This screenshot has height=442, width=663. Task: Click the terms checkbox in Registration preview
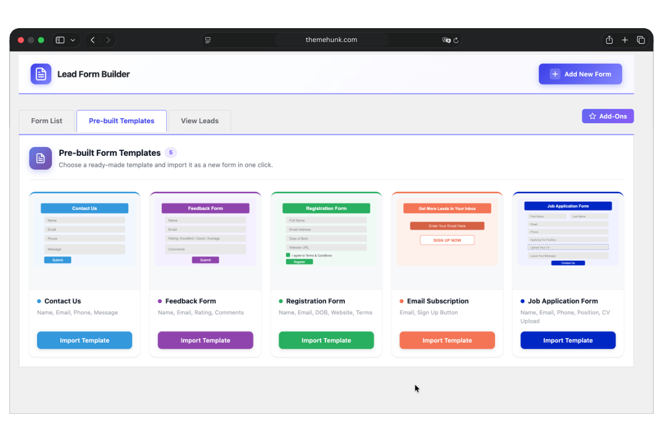(288, 255)
